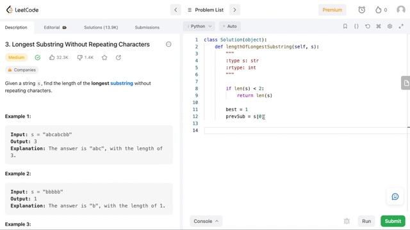
Task: Click the substring link
Action: [x=122, y=83]
